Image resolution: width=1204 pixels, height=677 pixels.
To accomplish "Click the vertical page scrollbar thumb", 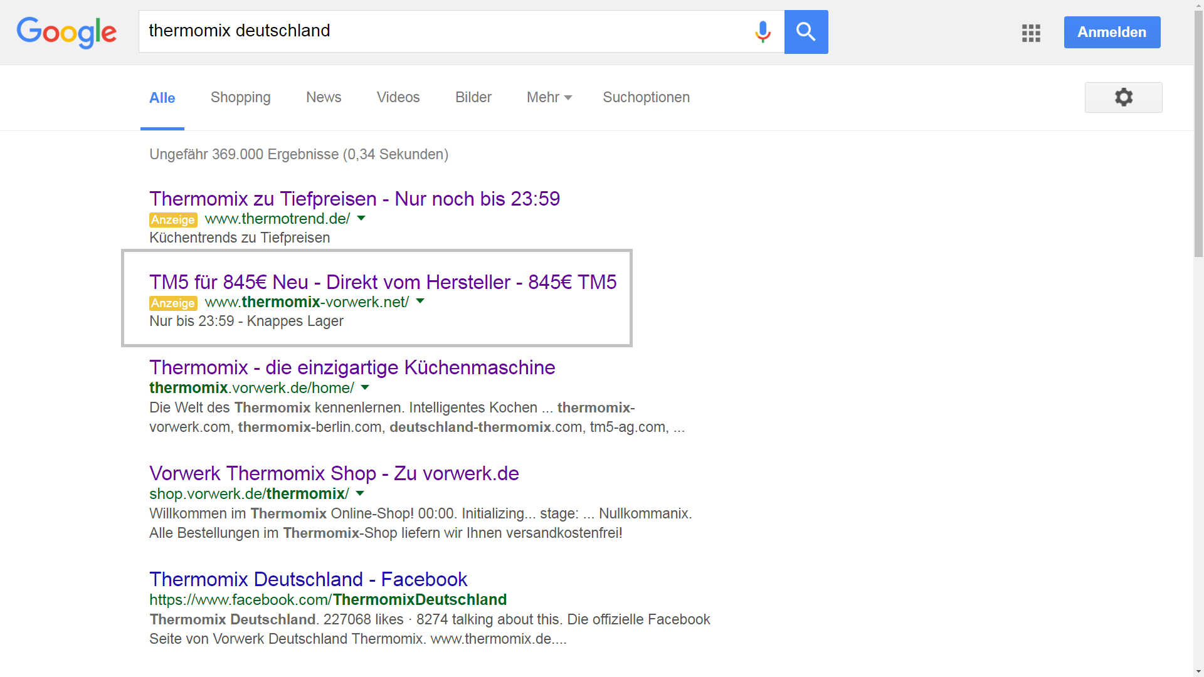I will click(x=1198, y=135).
